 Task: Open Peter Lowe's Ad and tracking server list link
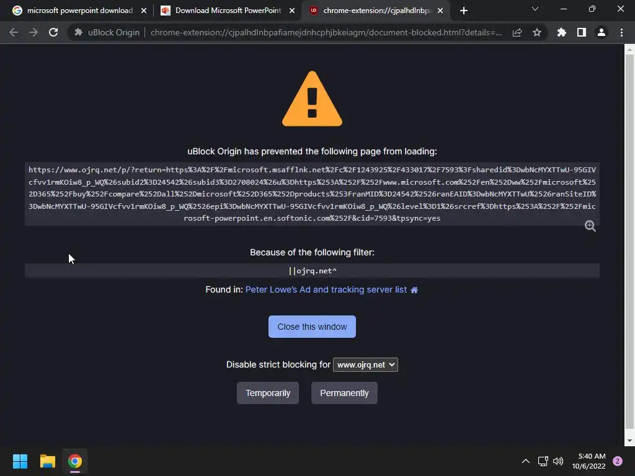[x=326, y=290]
